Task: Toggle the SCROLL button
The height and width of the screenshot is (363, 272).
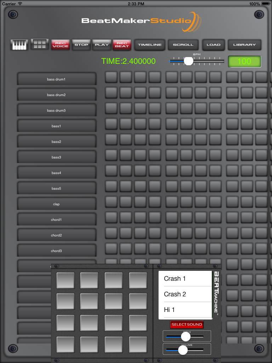Action: coord(183,45)
